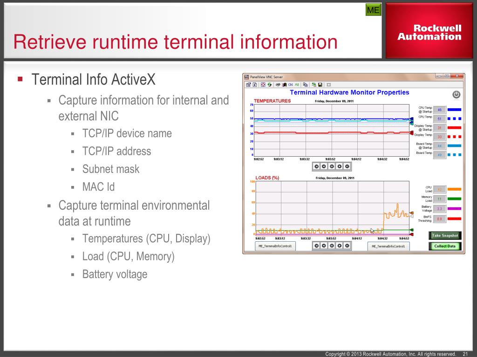Click Display Temp @ Startup value 31
Image resolution: width=477 pixels, height=357 pixels.
click(x=440, y=128)
